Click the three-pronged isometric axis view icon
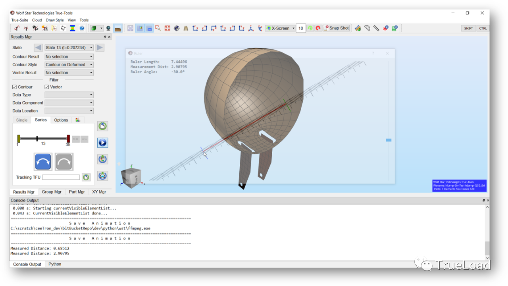This screenshot has height=286, width=508. (251, 28)
